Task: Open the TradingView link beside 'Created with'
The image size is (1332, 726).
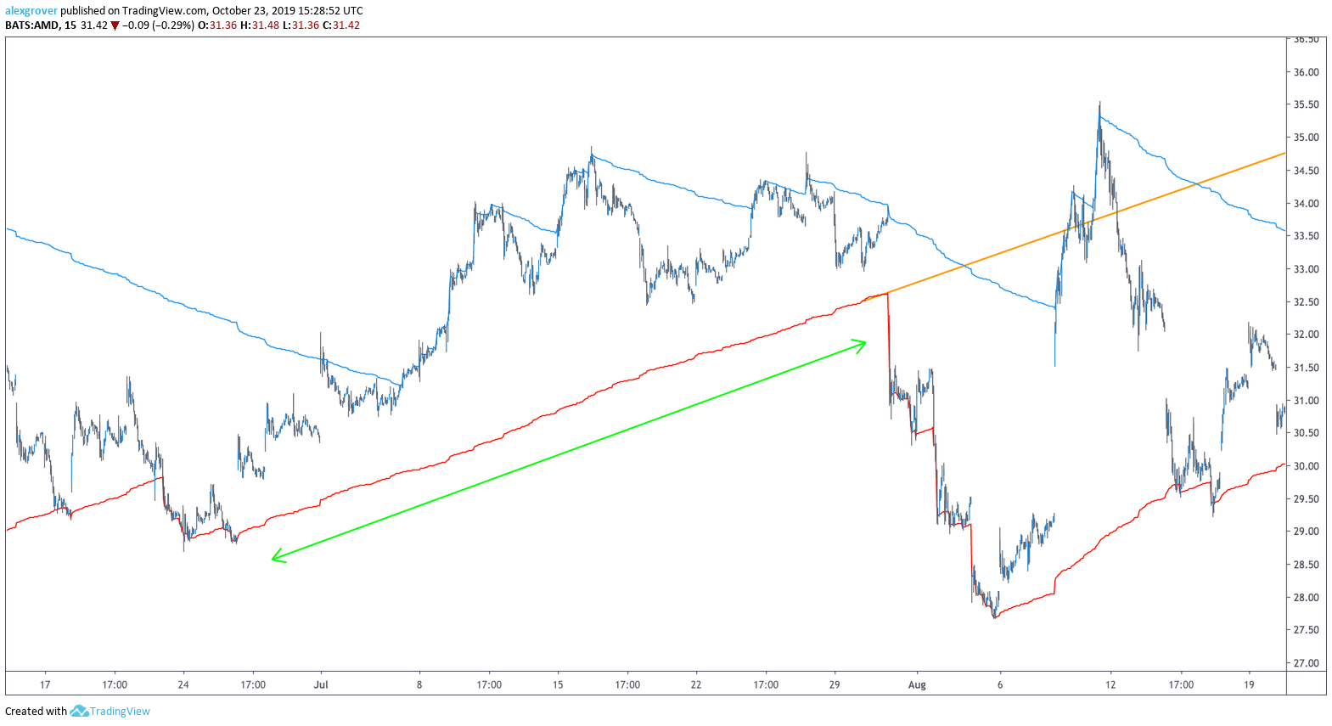Action: [x=120, y=712]
